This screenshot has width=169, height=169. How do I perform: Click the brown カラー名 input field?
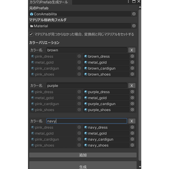click(87, 50)
